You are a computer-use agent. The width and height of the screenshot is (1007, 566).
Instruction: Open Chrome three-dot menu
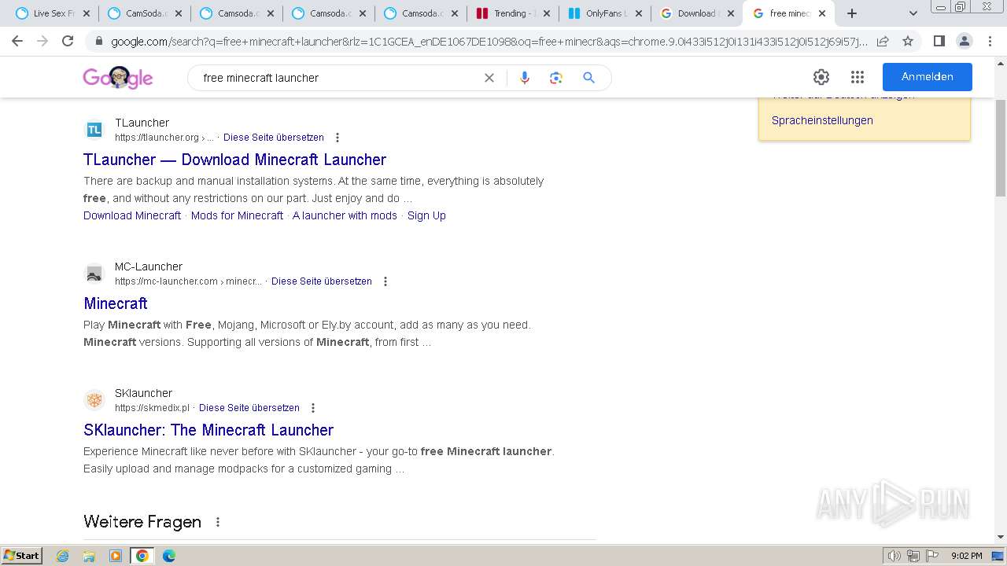[x=989, y=41]
